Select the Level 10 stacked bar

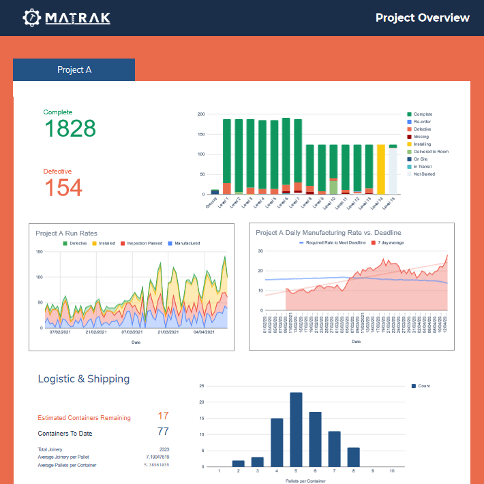tap(333, 170)
